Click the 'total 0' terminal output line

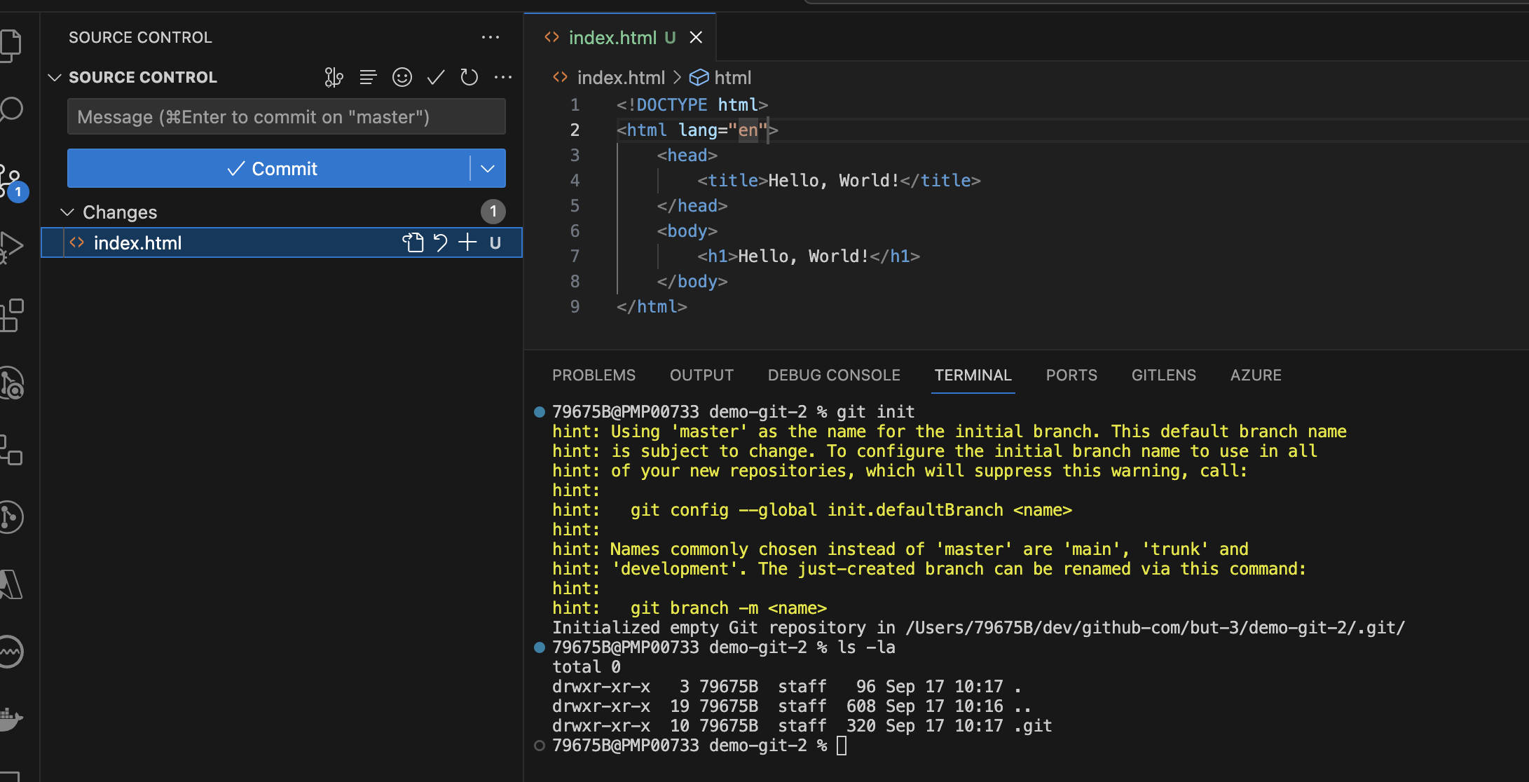coord(587,666)
